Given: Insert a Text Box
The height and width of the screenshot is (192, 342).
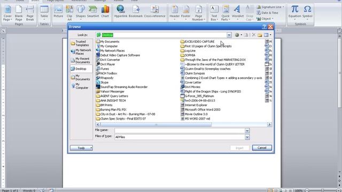Looking at the screenshot, I should 214,13.
